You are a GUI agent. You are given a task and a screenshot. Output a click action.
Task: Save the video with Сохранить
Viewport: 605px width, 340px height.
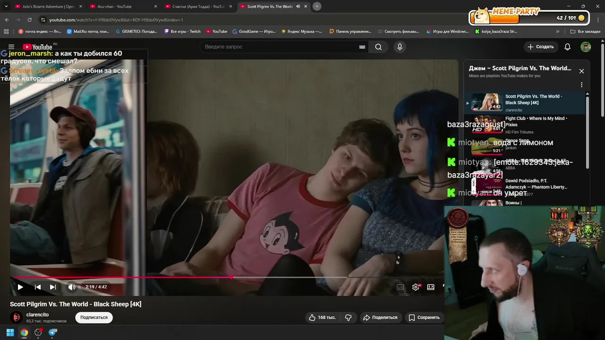[424, 317]
